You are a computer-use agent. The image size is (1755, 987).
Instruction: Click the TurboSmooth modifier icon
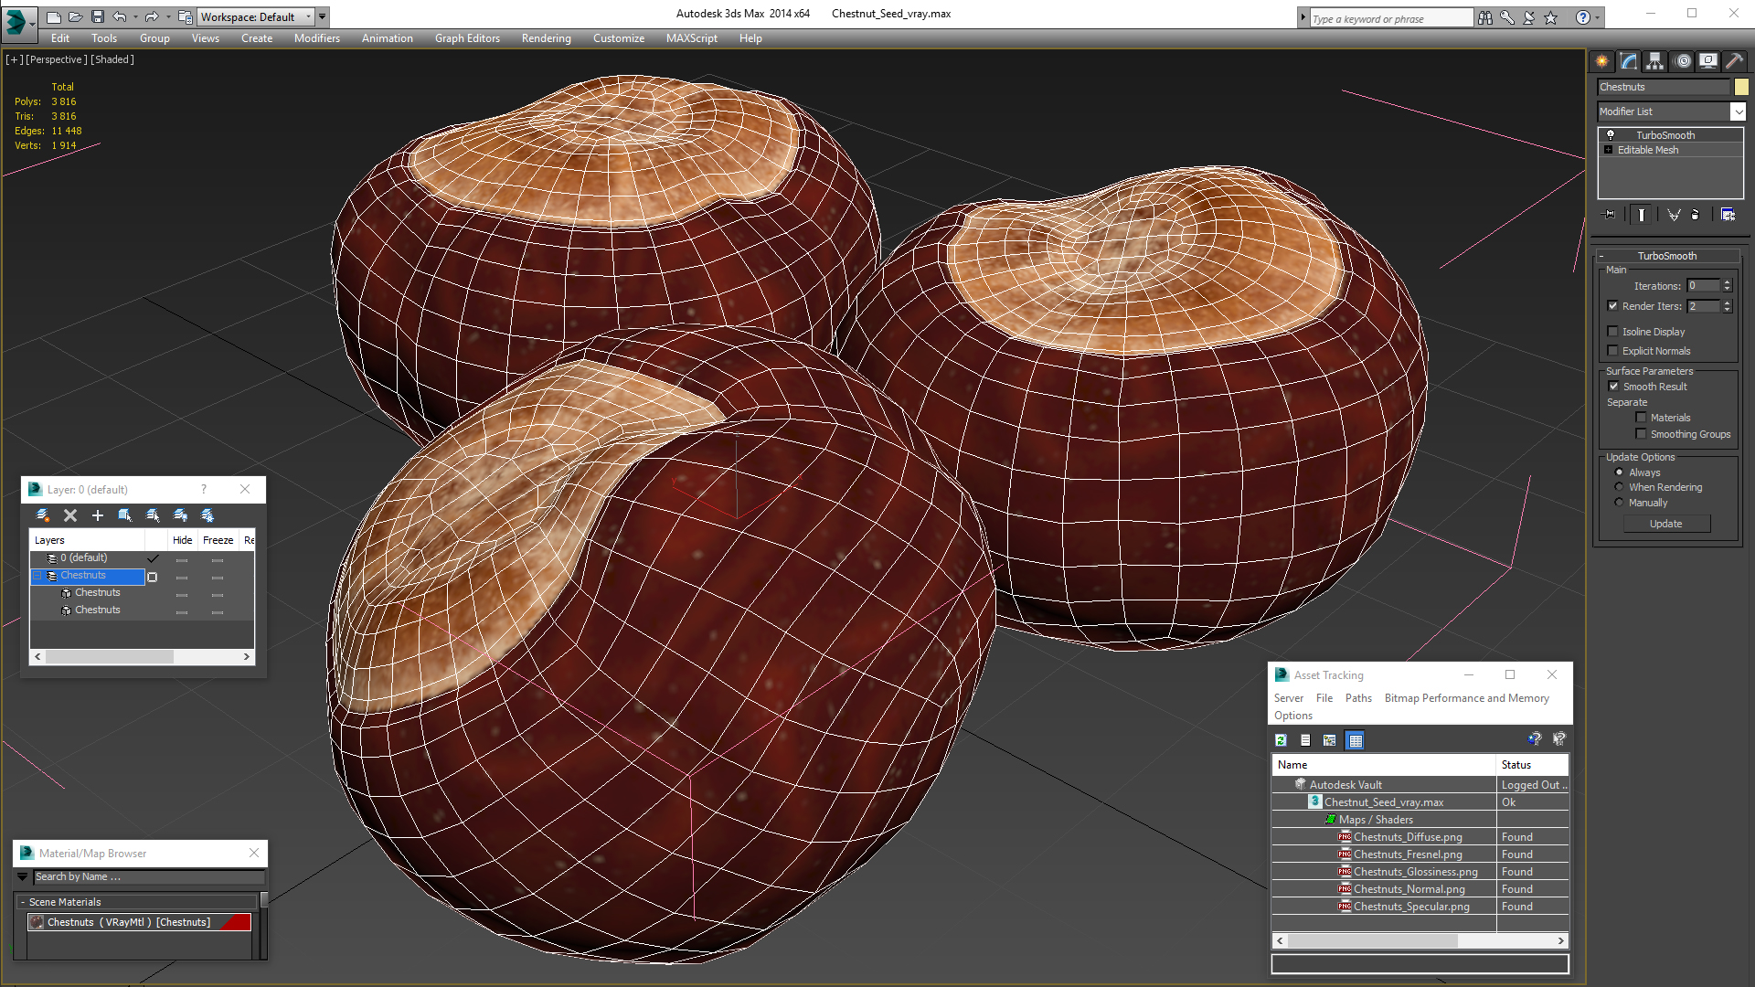coord(1611,133)
